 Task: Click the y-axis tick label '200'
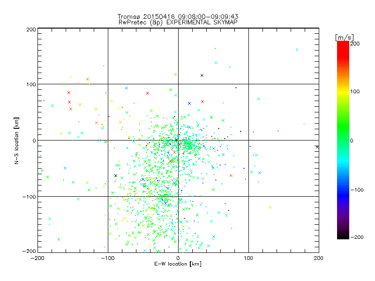pos(31,30)
